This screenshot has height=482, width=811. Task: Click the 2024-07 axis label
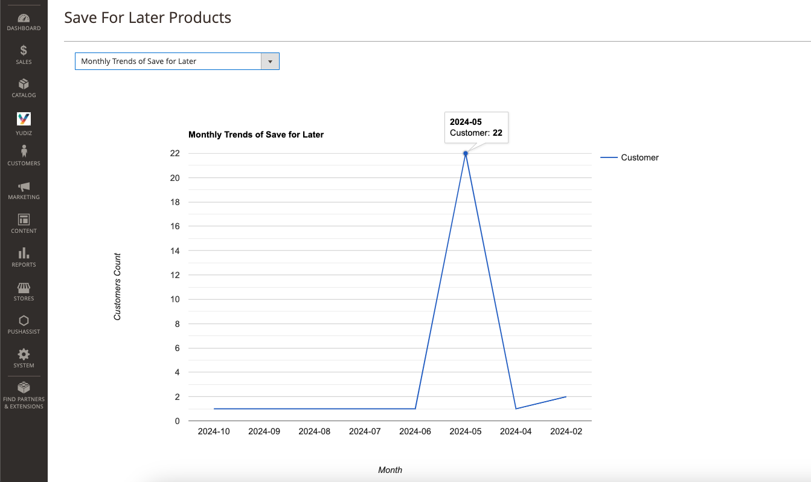365,431
